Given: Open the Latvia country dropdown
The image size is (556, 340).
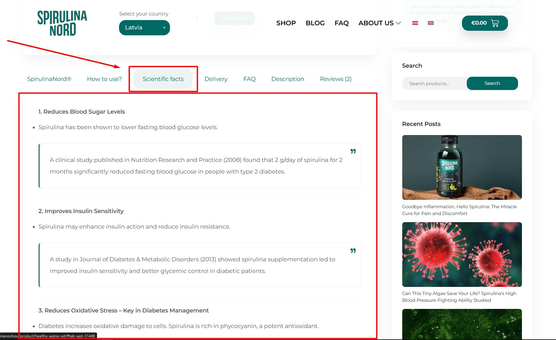Looking at the screenshot, I should pyautogui.click(x=144, y=28).
